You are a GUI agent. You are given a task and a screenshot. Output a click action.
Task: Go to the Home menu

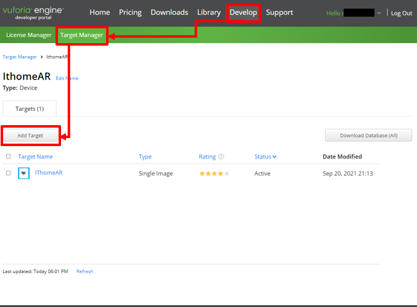100,12
